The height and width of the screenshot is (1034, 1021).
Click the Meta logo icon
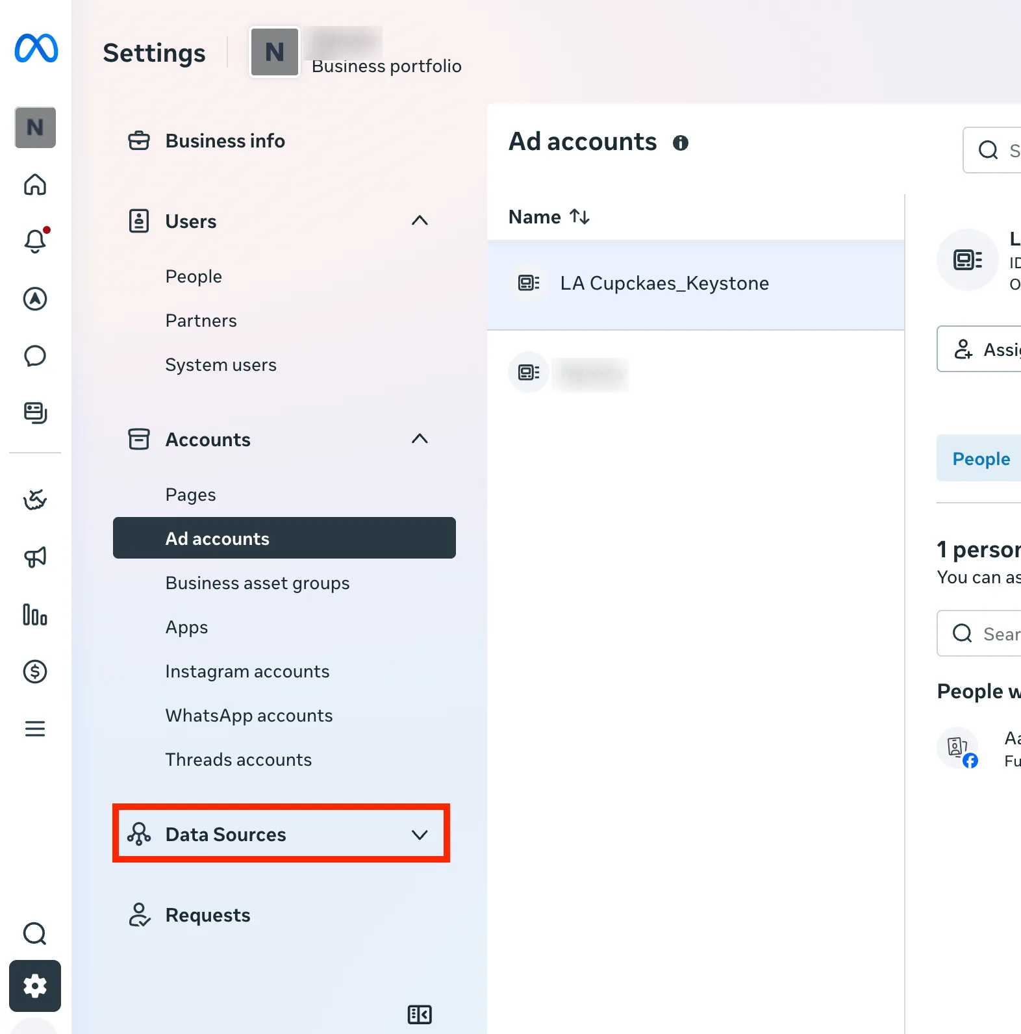point(36,49)
